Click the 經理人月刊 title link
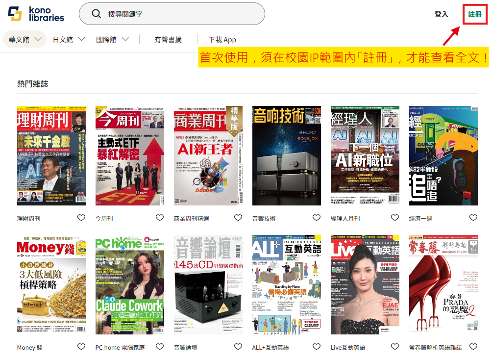 tap(345, 219)
